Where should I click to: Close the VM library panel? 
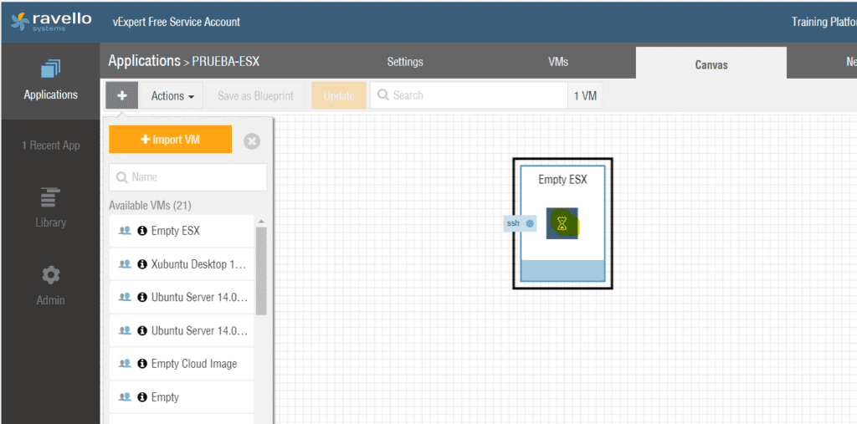251,141
